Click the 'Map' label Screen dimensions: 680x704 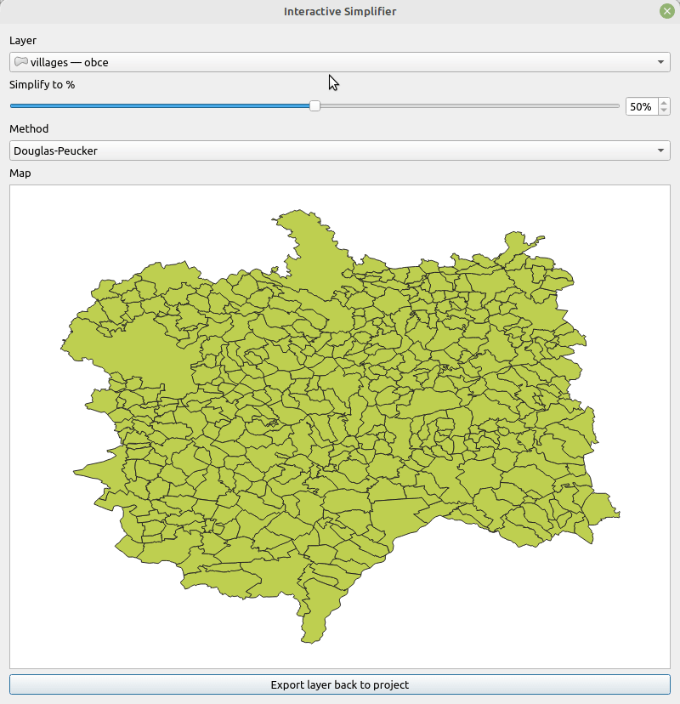(20, 173)
